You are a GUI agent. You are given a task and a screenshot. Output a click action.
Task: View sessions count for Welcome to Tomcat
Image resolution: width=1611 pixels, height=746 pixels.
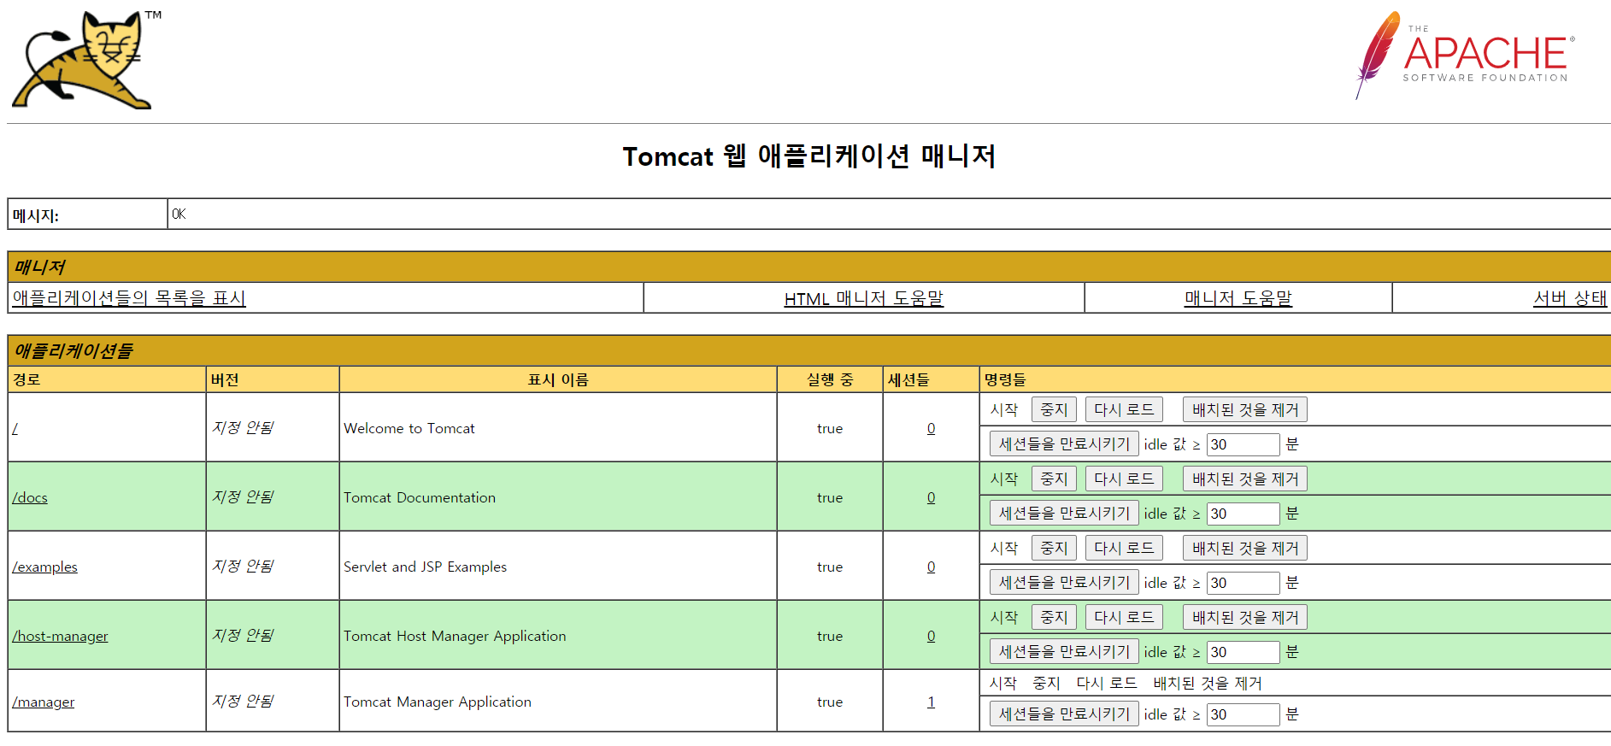tap(931, 428)
